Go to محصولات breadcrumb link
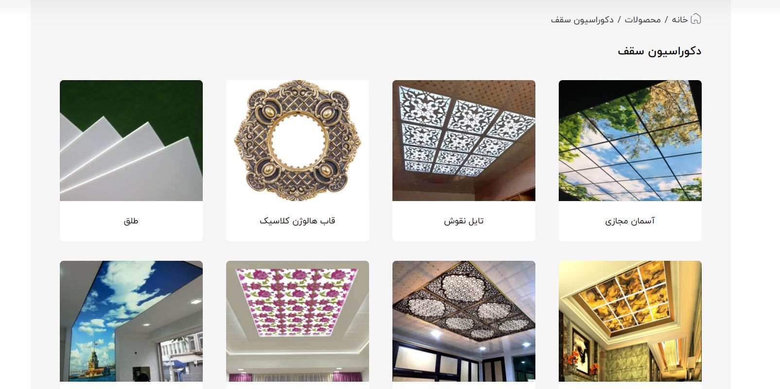 click(643, 19)
